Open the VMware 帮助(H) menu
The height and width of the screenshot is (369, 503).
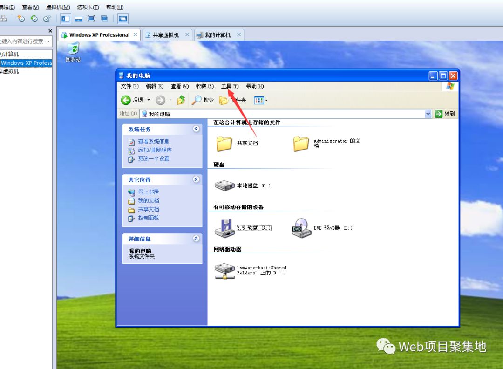click(x=115, y=7)
